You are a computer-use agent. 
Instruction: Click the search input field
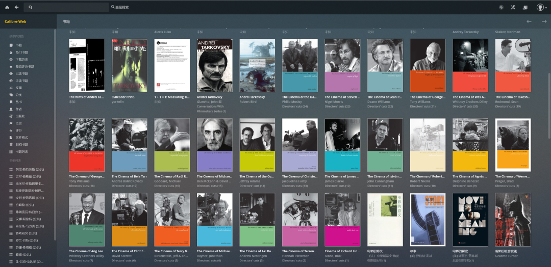66,7
